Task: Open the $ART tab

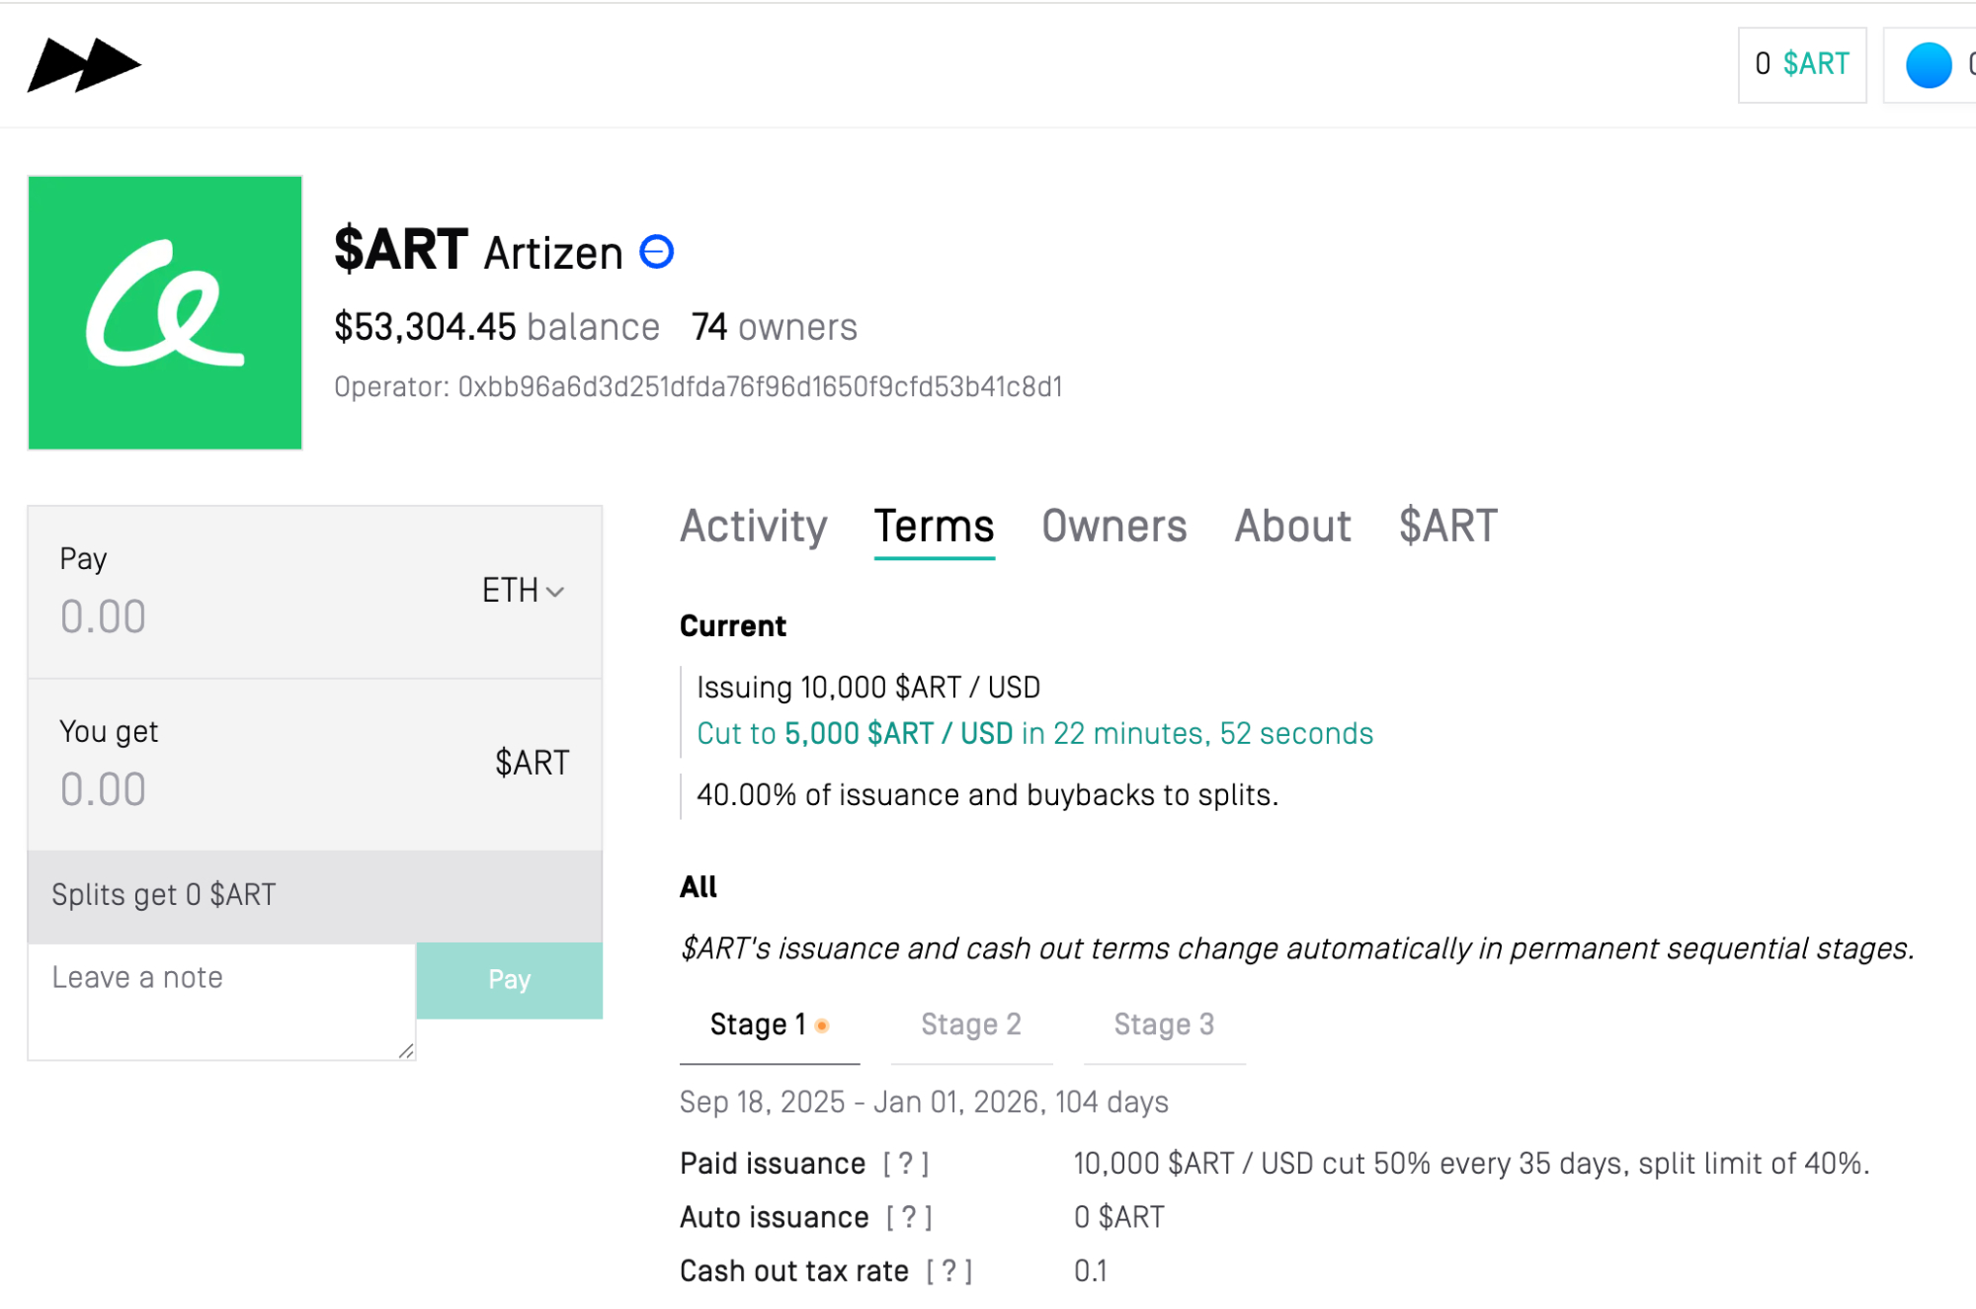Action: point(1447,526)
